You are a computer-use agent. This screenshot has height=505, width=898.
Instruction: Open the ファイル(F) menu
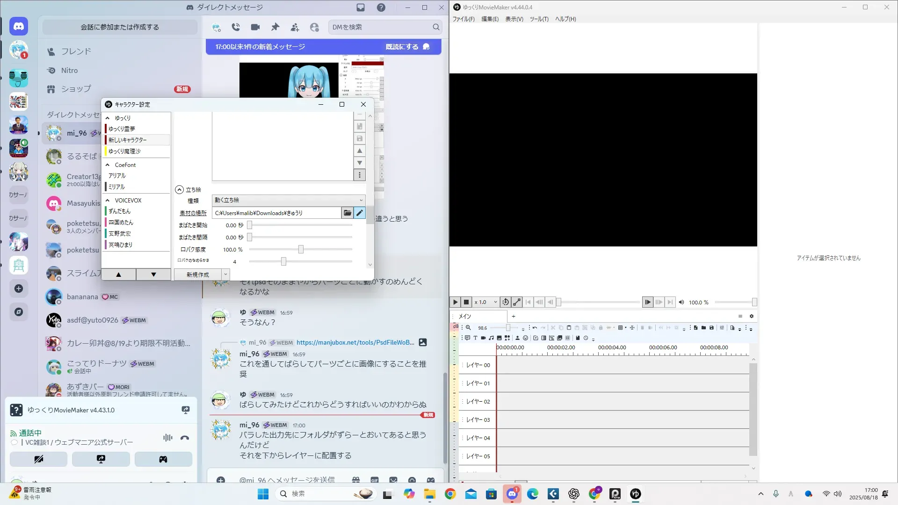point(463,19)
